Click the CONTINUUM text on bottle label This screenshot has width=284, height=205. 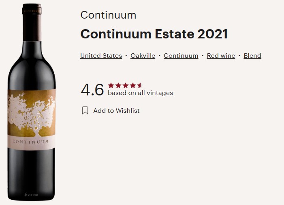point(31,142)
